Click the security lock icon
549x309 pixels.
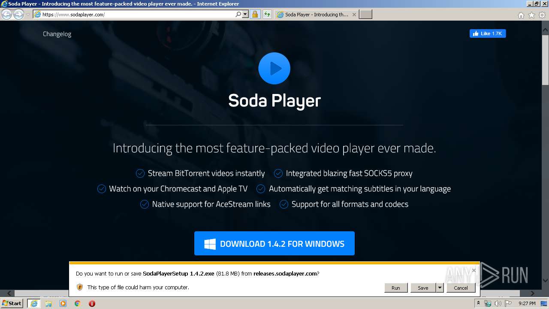(255, 14)
